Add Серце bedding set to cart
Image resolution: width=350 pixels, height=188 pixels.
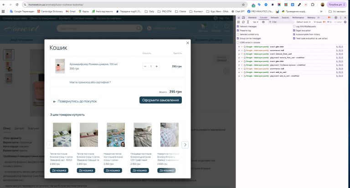(x=86, y=170)
